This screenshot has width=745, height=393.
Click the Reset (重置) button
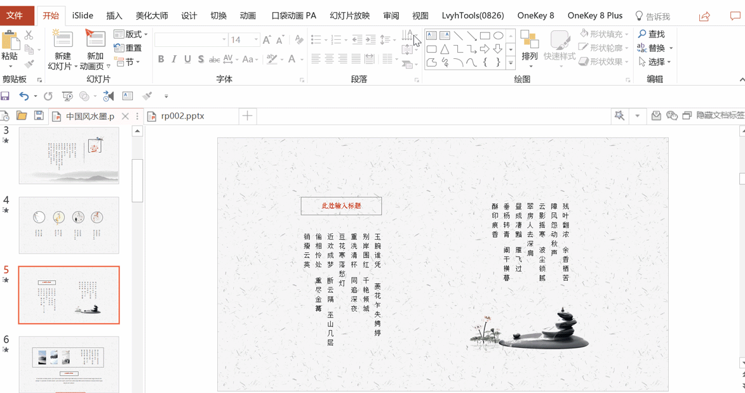click(128, 48)
